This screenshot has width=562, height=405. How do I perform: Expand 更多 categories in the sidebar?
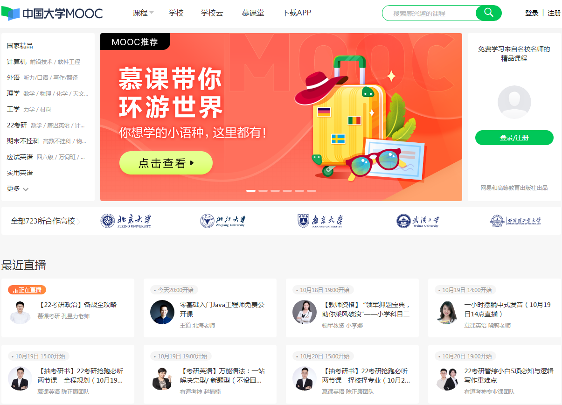(18, 189)
